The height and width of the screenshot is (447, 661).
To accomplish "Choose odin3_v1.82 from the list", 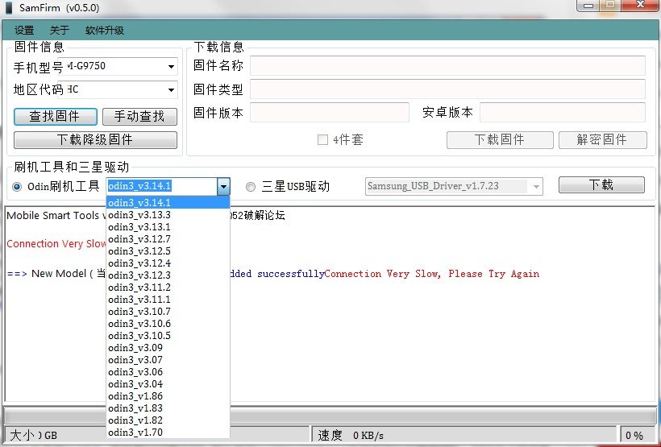I will pos(168,420).
